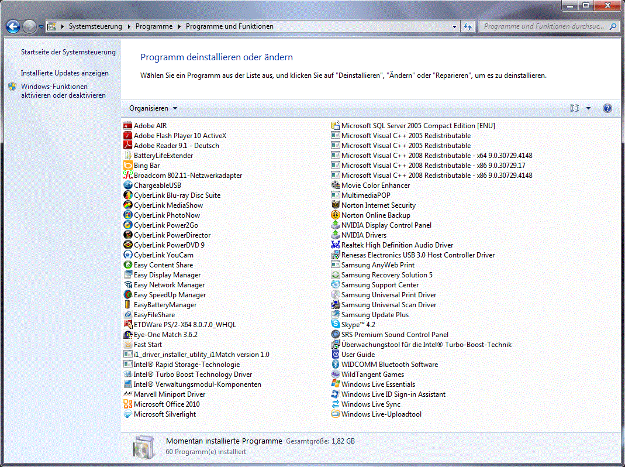This screenshot has width=625, height=467.
Task: Select WildTangent Games entry
Action: 368,375
